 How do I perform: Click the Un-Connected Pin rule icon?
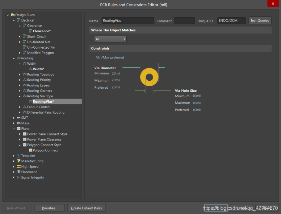tap(25, 47)
